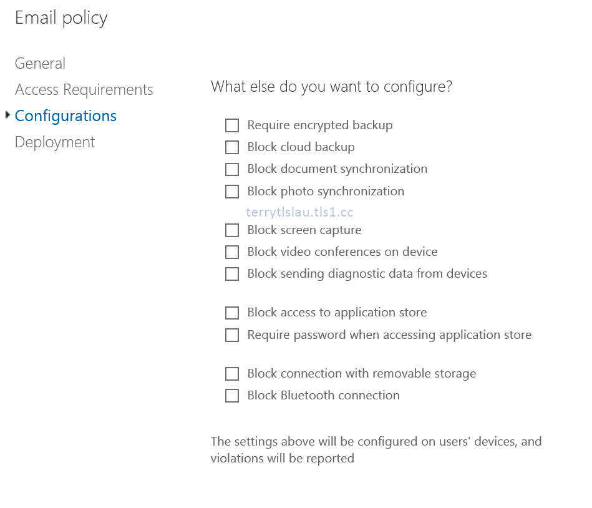Open the General policy section

click(40, 63)
